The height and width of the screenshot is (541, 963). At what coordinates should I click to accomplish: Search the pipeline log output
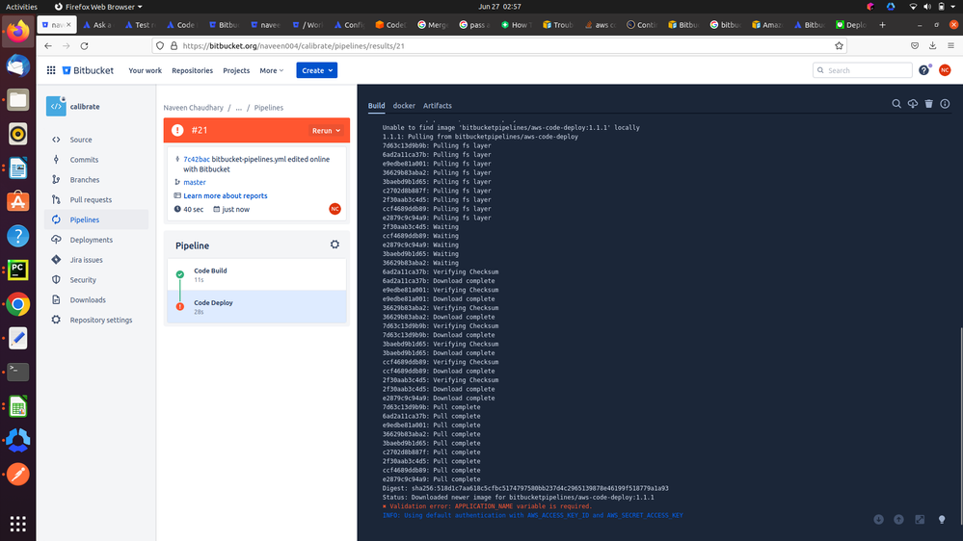(896, 104)
